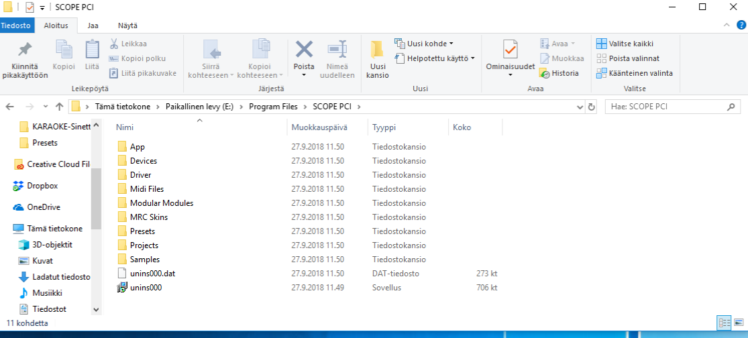Viewport: 748px width, 338px height.
Task: Switch to details view toggle
Action: tap(725, 323)
